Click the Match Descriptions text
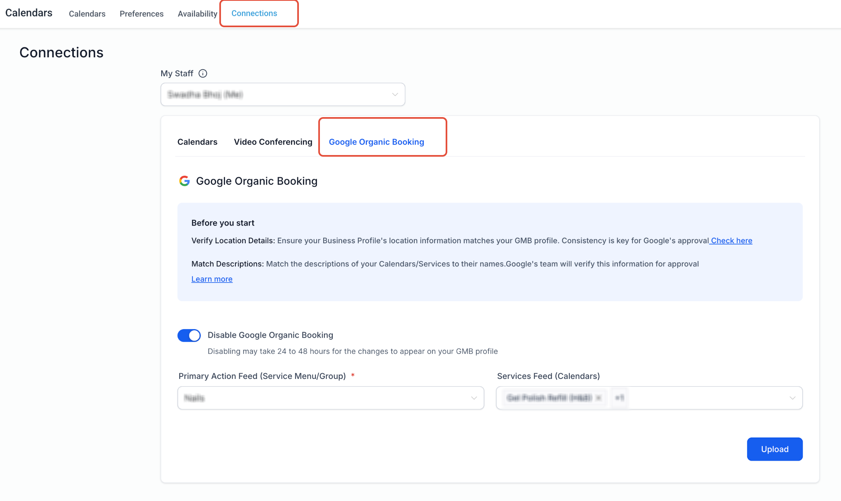841x501 pixels. pos(228,264)
